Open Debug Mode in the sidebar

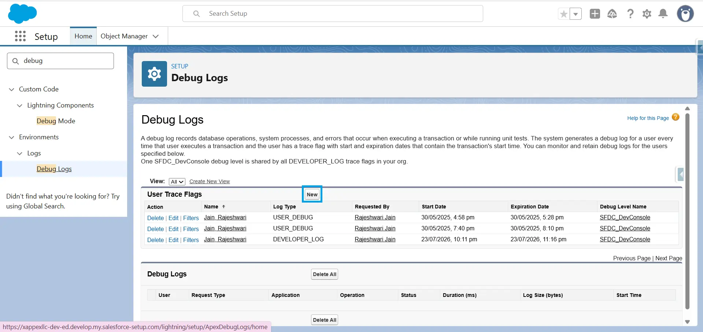pos(56,121)
